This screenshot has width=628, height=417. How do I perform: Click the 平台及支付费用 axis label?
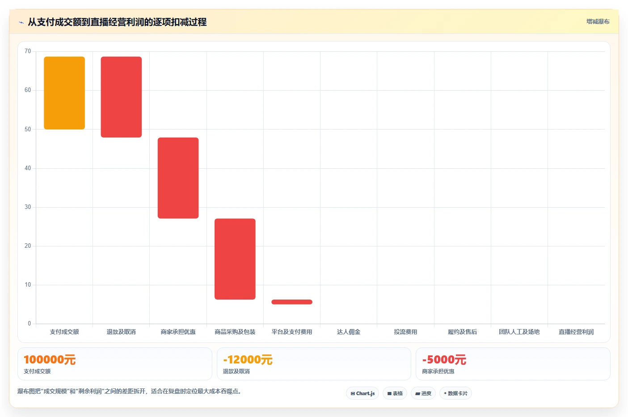click(x=292, y=332)
